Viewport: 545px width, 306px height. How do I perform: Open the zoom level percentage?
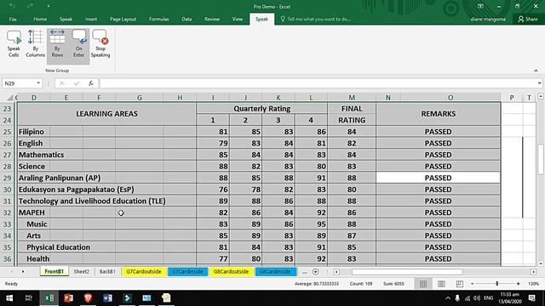tap(534, 284)
